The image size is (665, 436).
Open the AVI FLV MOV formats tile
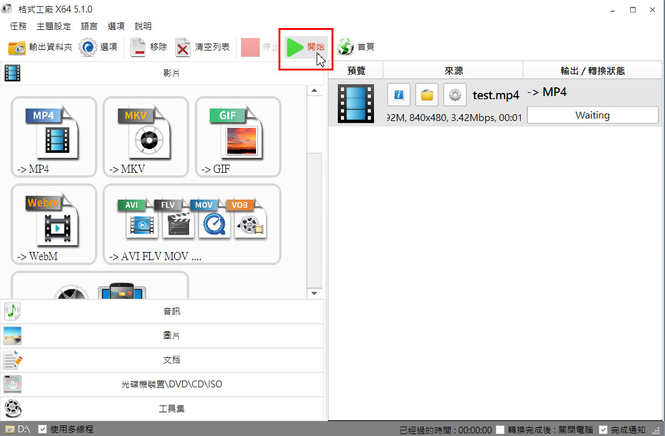point(192,224)
